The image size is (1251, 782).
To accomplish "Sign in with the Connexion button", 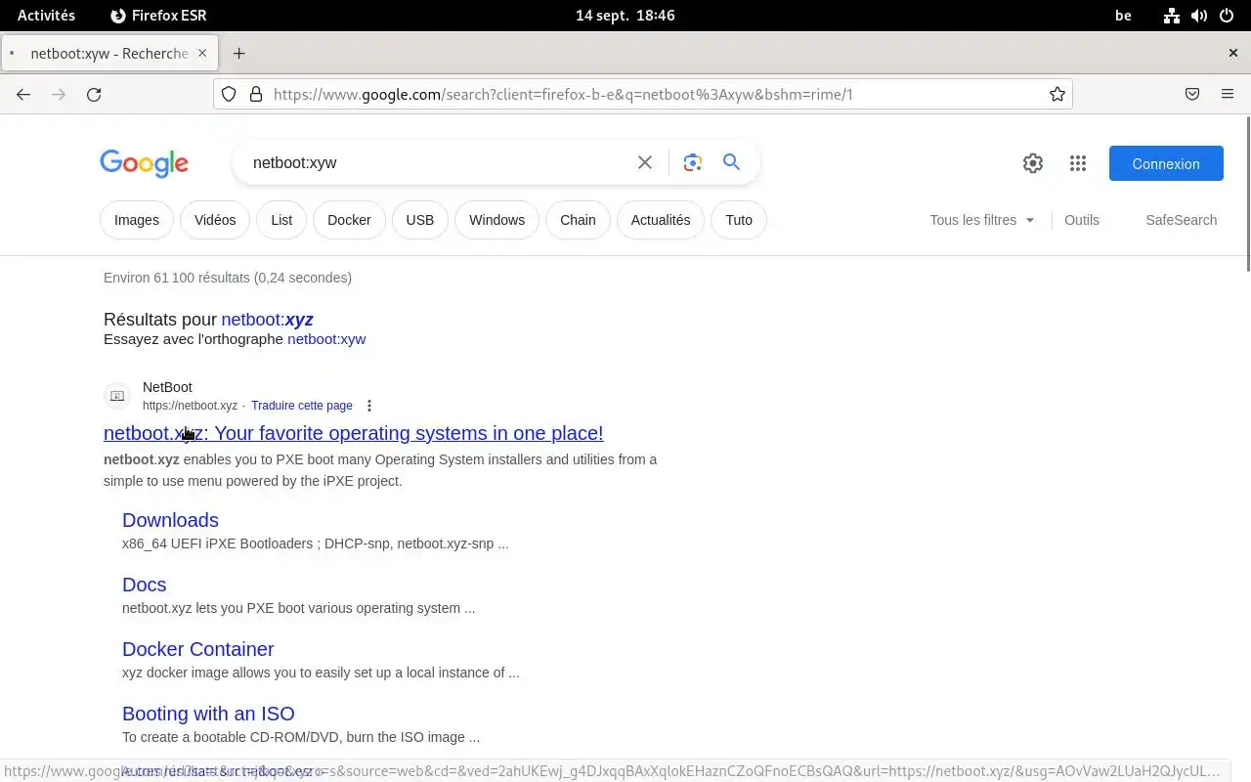I will (1166, 163).
